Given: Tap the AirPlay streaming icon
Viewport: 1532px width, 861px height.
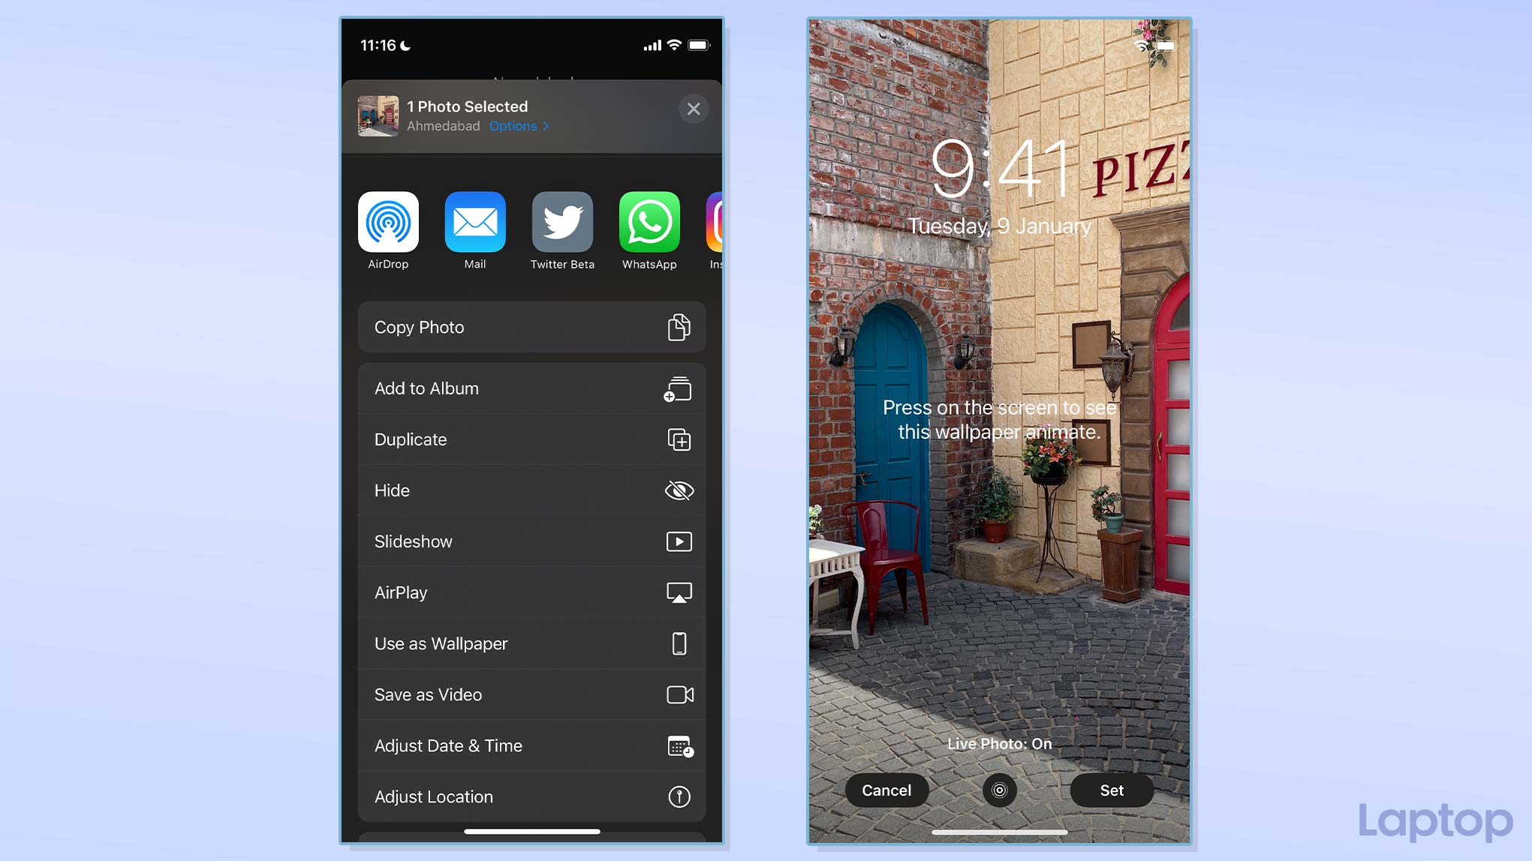Looking at the screenshot, I should (679, 592).
